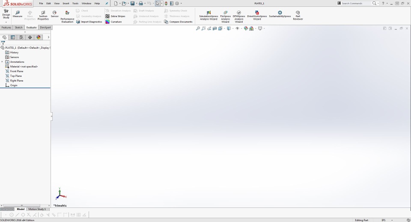The height and width of the screenshot is (222, 411).
Task: Select Material <not specified> item
Action: [x=21, y=67]
